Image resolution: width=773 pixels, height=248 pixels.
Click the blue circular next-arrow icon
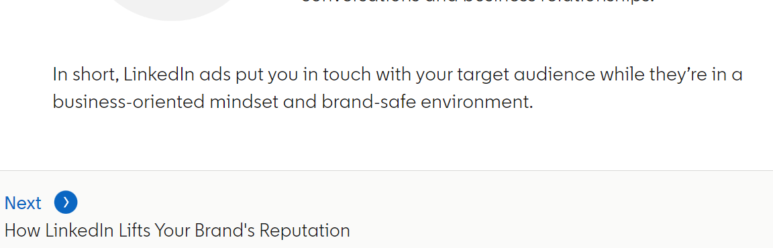click(x=66, y=202)
